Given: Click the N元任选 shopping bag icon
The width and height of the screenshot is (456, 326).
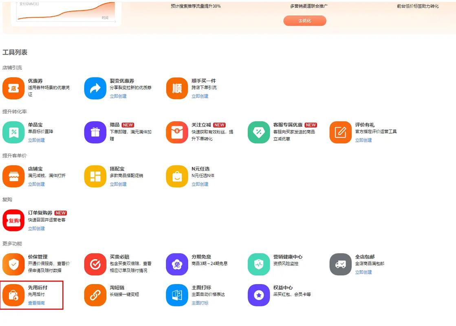Looking at the screenshot, I should [x=177, y=176].
